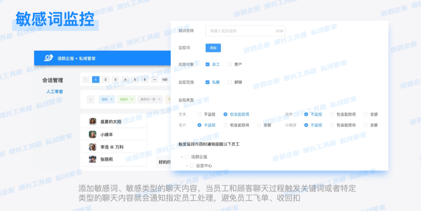Collapse the 语鹦企服 tree node arrow
Screen dimensions: 421x211
tap(182, 157)
